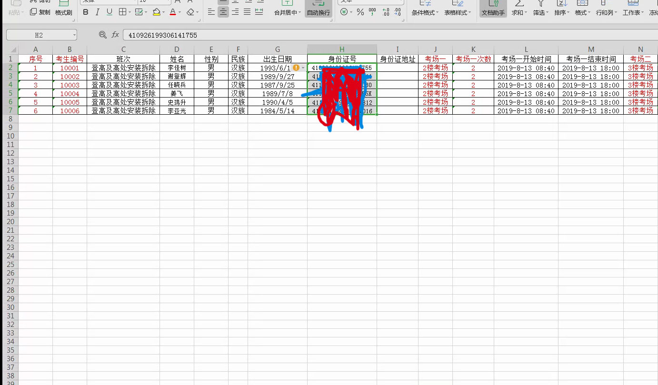Open the 格式 format dropdown
658x385 pixels.
tap(583, 13)
